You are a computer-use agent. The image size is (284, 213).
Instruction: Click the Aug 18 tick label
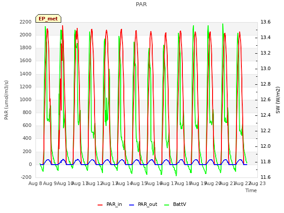pos(183,183)
